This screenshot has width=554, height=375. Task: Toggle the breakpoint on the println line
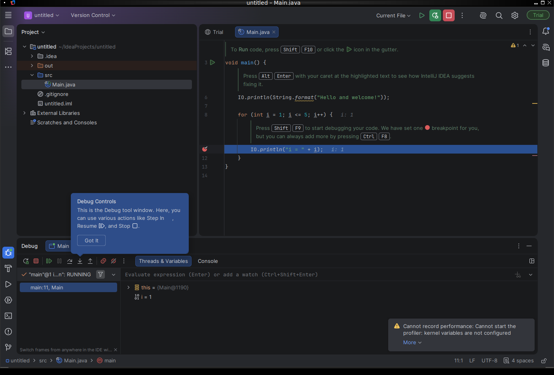click(x=205, y=149)
